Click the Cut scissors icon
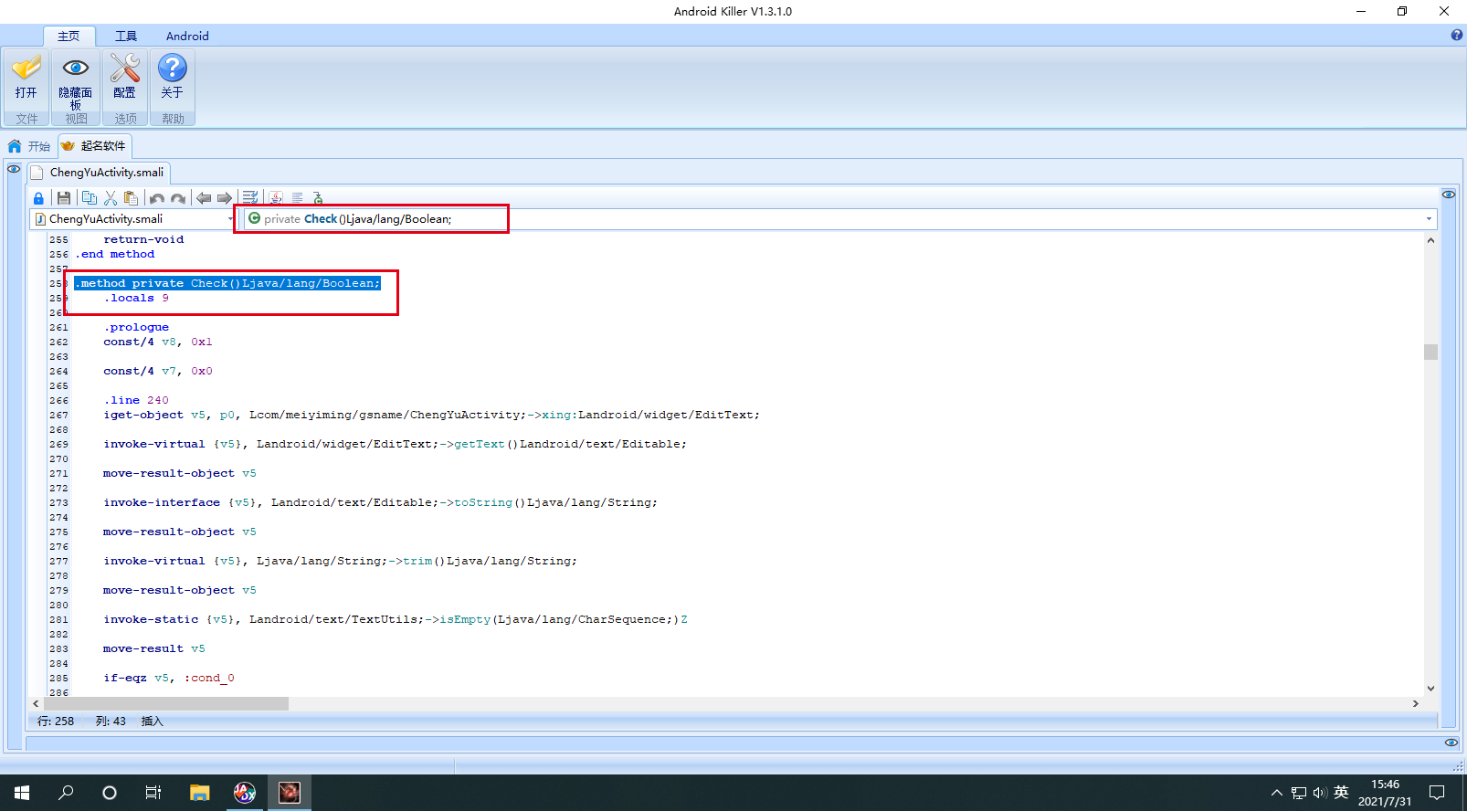1467x811 pixels. [111, 198]
